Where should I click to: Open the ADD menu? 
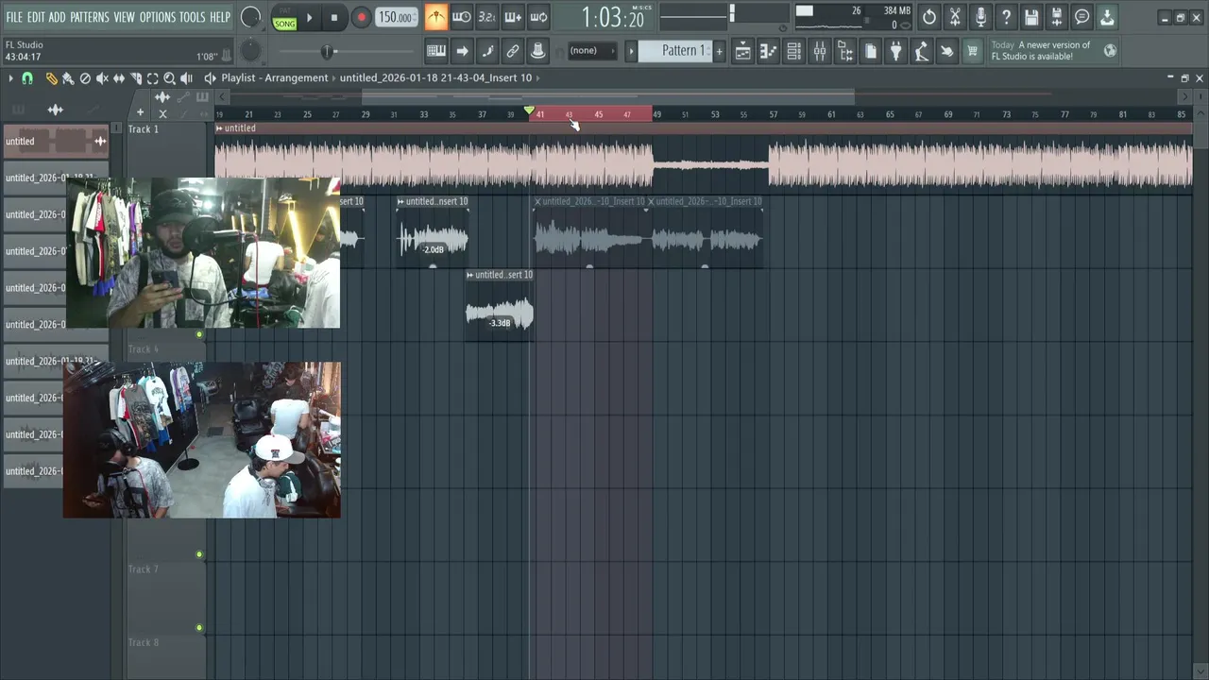pos(58,17)
